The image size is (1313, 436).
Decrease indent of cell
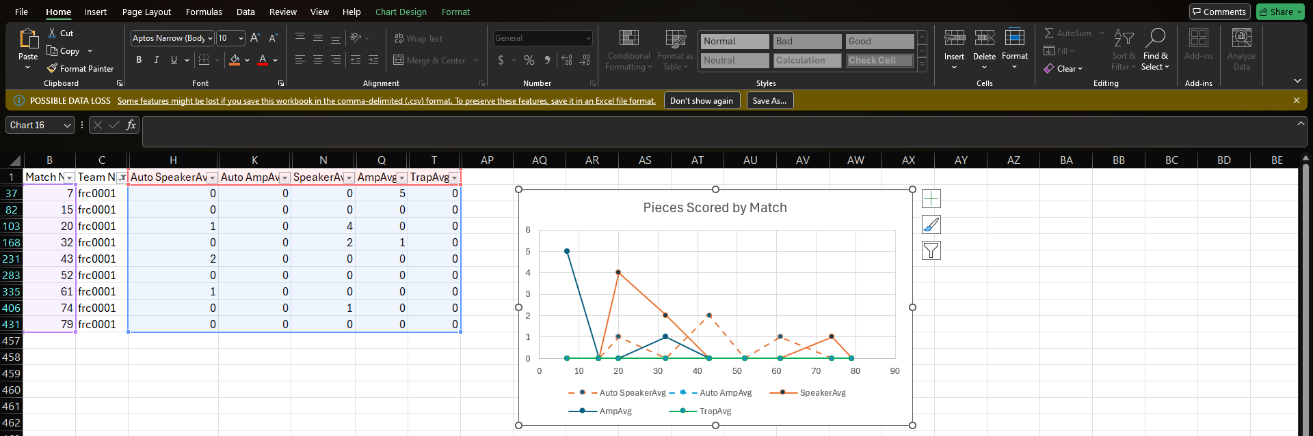[x=356, y=60]
